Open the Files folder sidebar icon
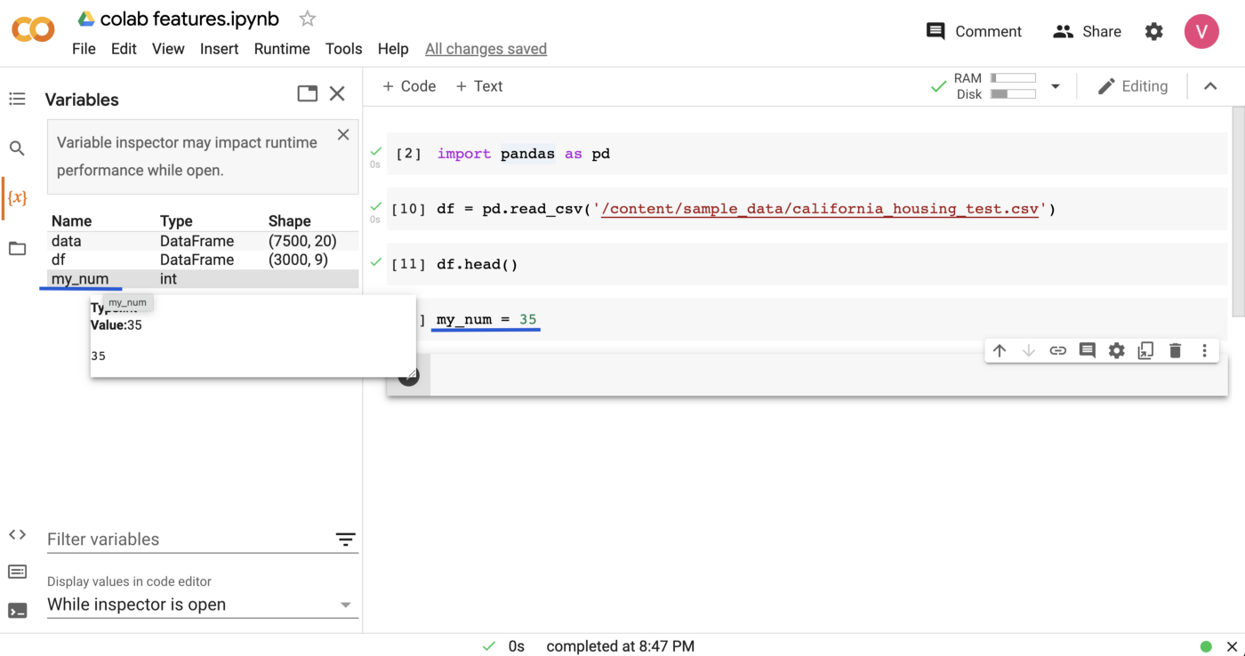 17,248
